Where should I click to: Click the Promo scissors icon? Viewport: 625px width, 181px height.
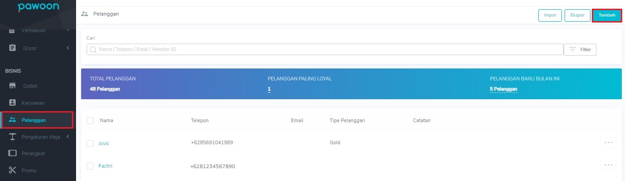pos(12,170)
